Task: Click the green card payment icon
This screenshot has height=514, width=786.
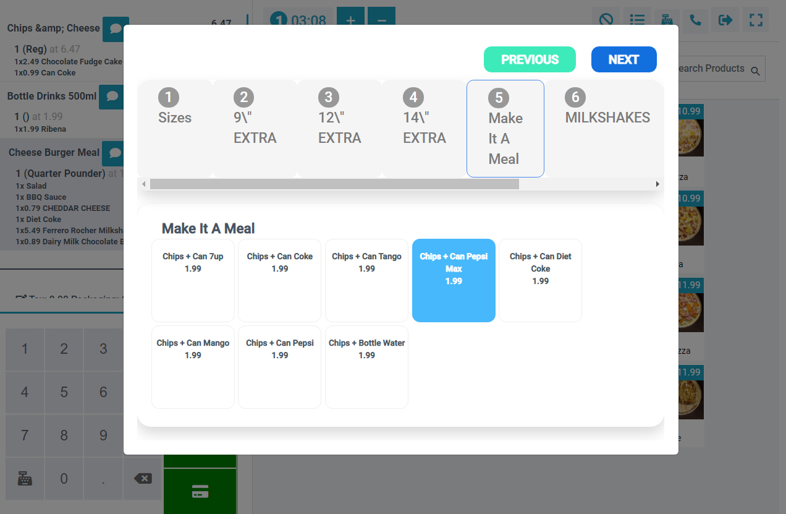Action: point(200,491)
